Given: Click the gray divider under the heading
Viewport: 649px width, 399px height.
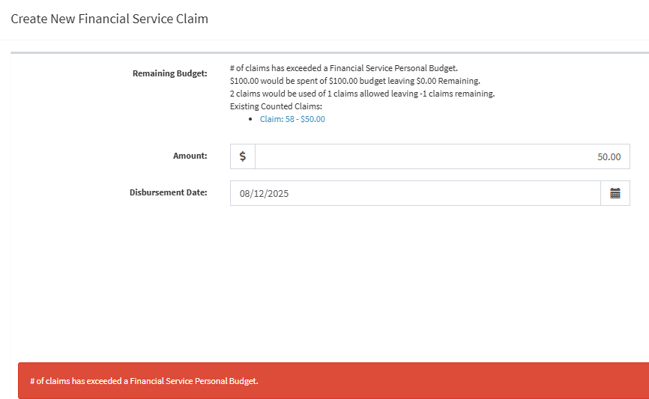Looking at the screenshot, I should coord(330,52).
